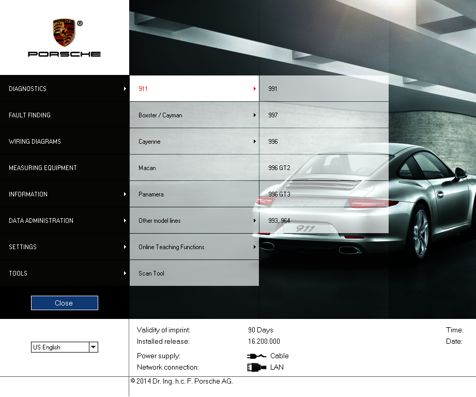Click the Installed release label

tap(163, 342)
